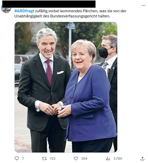The image size is (148, 163).
Task: Click the blue street sign in photo
Action: coord(72,26)
